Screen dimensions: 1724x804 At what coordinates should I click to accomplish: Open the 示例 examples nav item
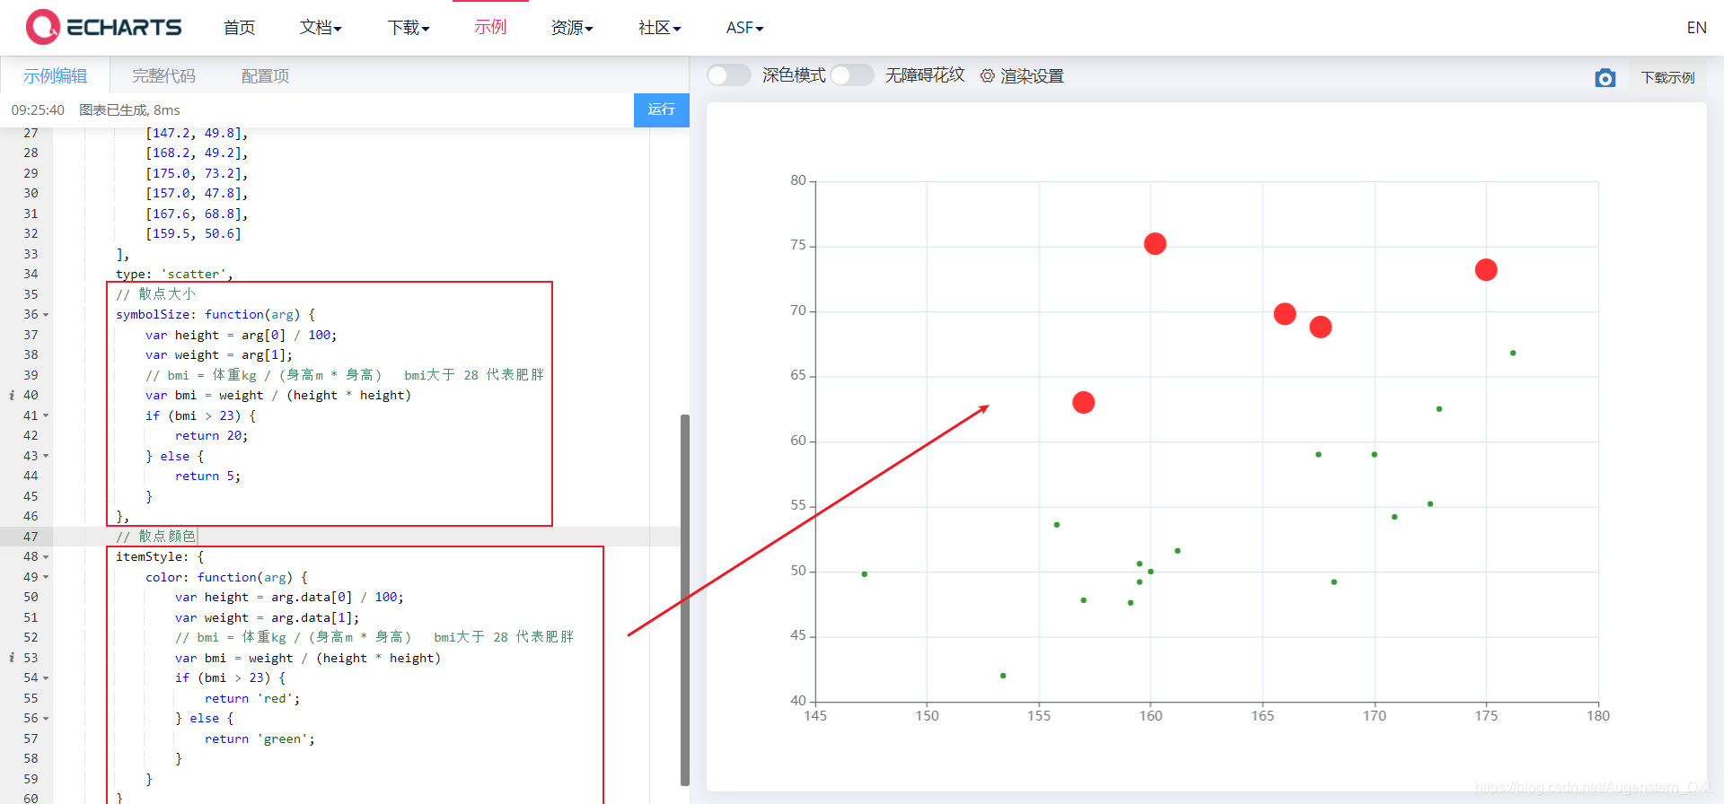(x=490, y=28)
